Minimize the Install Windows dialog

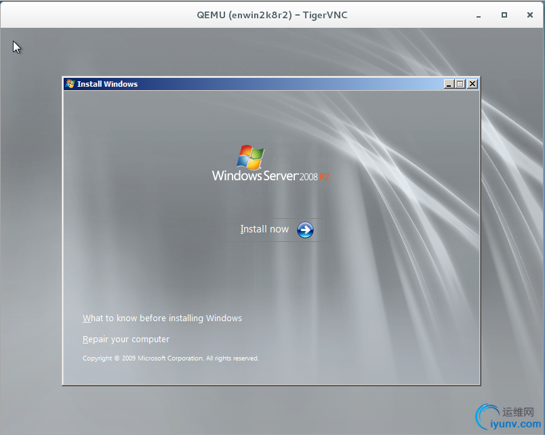pyautogui.click(x=449, y=84)
